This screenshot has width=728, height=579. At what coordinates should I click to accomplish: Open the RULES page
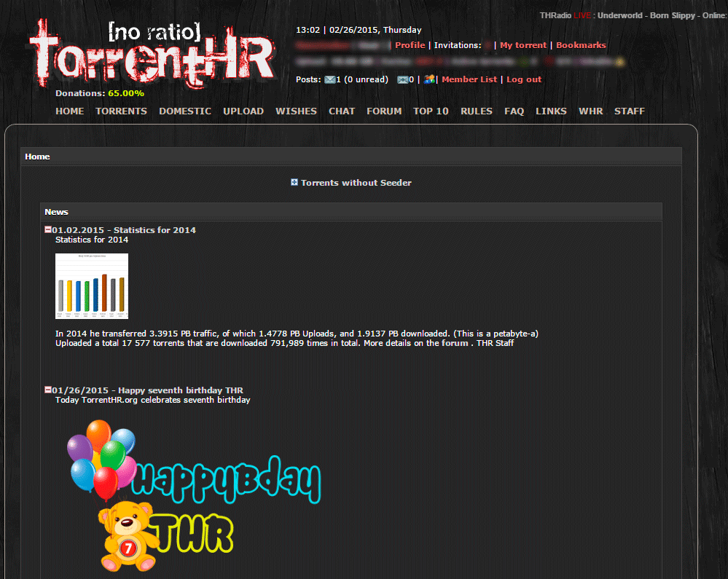[x=477, y=111]
